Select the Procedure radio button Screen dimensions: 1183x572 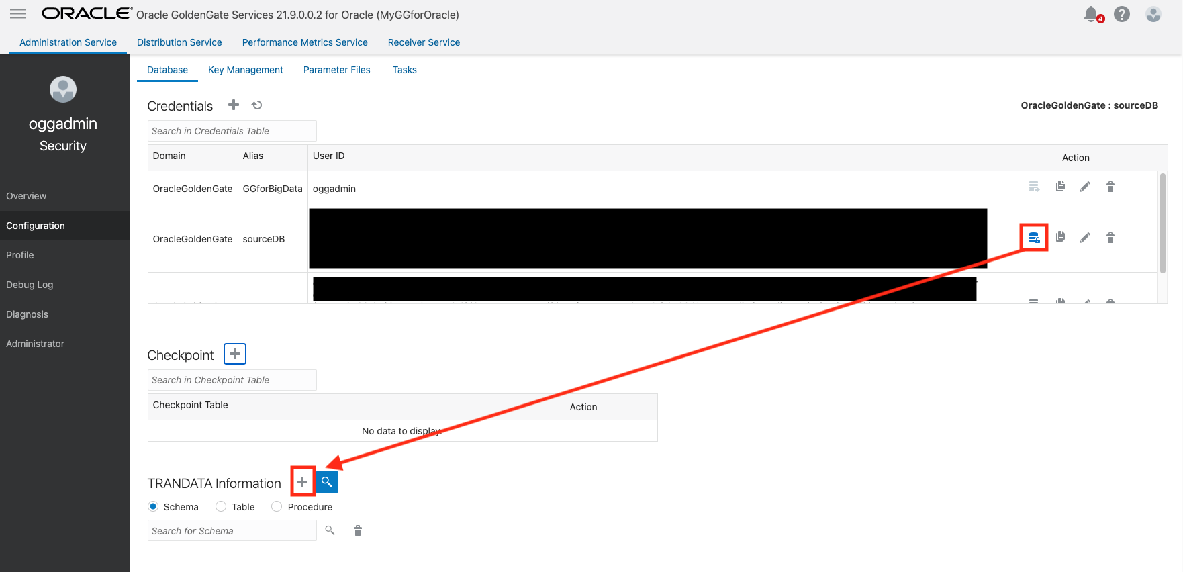point(277,506)
